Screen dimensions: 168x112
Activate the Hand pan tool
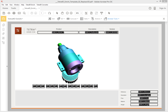62,13
